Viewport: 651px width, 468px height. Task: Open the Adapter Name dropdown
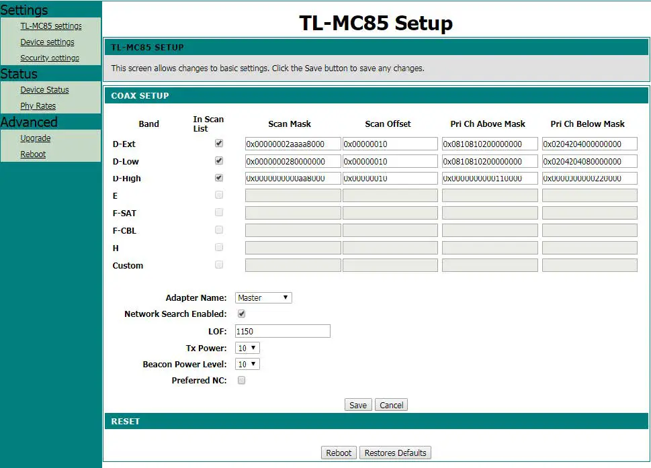[263, 297]
